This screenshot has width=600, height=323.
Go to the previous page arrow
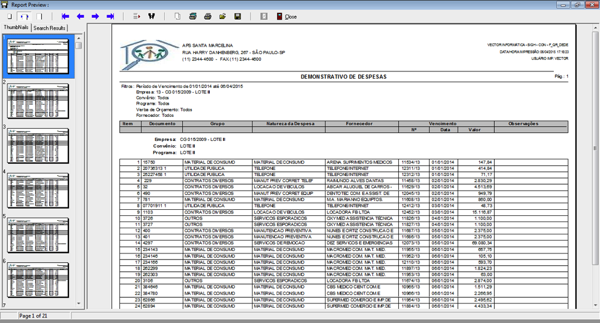[x=81, y=17]
